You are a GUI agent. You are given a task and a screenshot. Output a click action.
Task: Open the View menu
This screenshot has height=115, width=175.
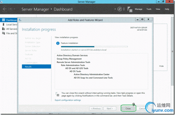click(158, 9)
